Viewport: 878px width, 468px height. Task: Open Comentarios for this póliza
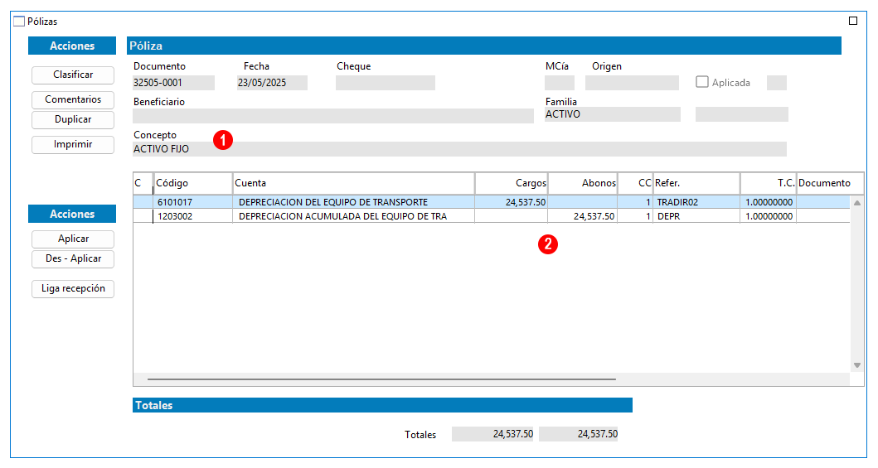click(x=73, y=99)
